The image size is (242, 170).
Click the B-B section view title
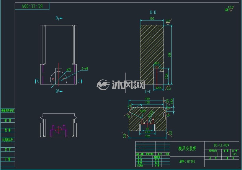[x=153, y=12]
